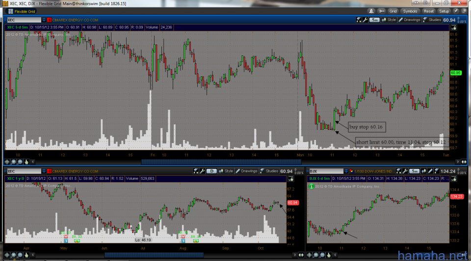471x261 pixels.
Task: Click pan crosshair icon under top chart
Action: tap(7, 162)
